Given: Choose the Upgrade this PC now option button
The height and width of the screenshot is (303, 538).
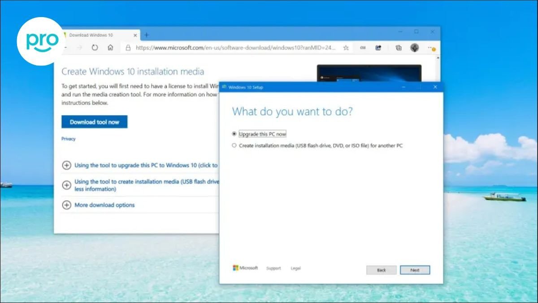Looking at the screenshot, I should coord(234,133).
